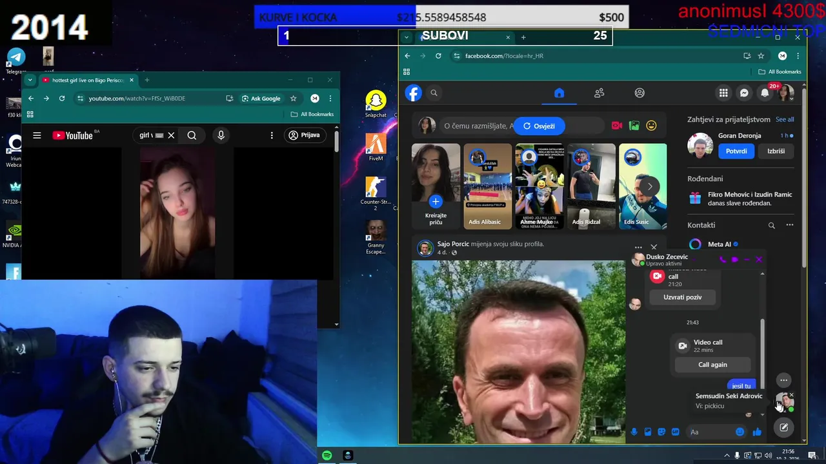Open the apps grid in YouTube window bookmarks bar
Screen dimensions: 826x464
[30, 114]
